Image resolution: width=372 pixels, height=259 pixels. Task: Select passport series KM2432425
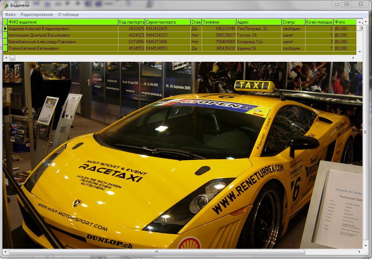coord(168,28)
